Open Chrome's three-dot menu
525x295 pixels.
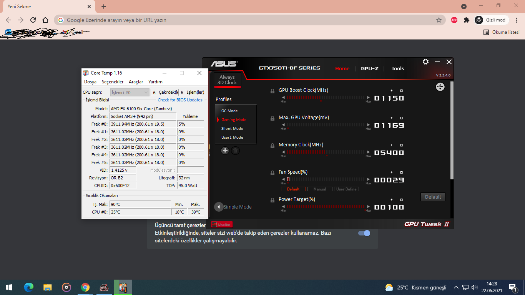pyautogui.click(x=517, y=20)
